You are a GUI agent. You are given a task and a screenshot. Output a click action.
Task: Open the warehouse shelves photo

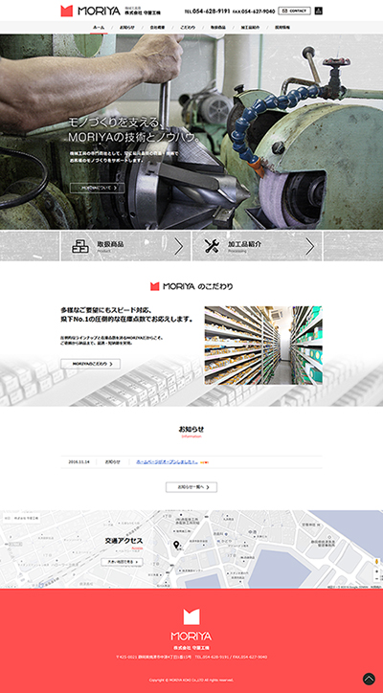263,346
